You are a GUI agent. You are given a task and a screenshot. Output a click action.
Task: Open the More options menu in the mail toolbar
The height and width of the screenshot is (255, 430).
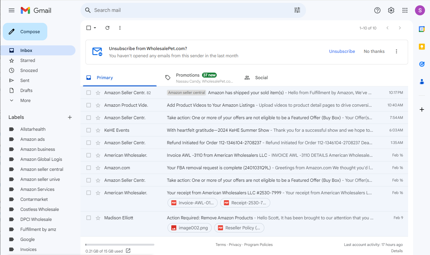(x=120, y=28)
